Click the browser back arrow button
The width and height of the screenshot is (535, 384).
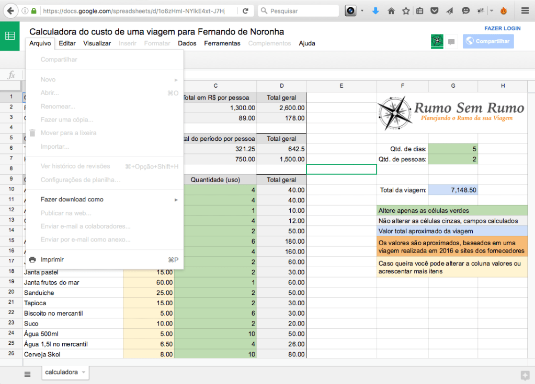point(10,10)
